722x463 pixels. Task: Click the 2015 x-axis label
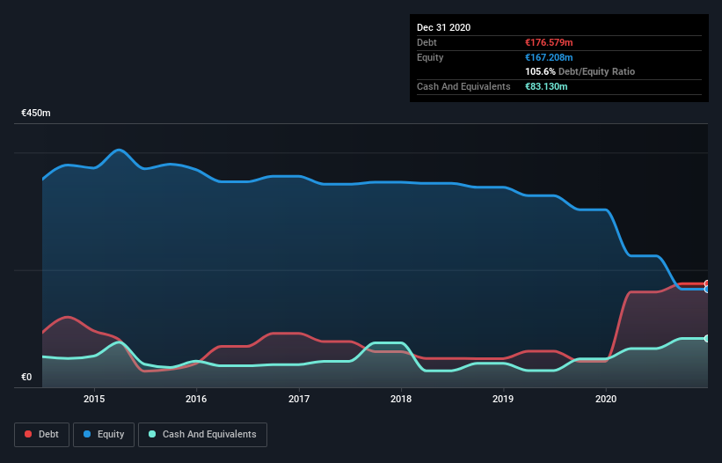pyautogui.click(x=94, y=399)
